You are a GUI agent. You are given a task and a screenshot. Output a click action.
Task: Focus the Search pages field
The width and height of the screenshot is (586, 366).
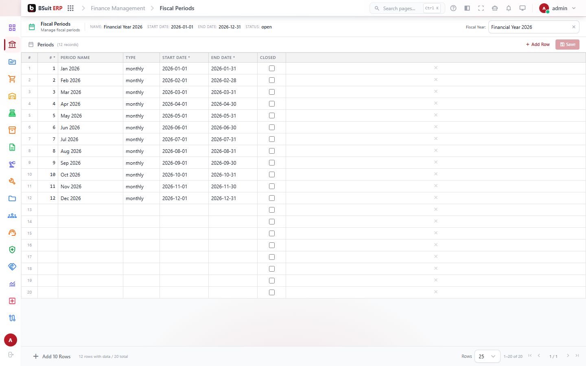click(407, 8)
